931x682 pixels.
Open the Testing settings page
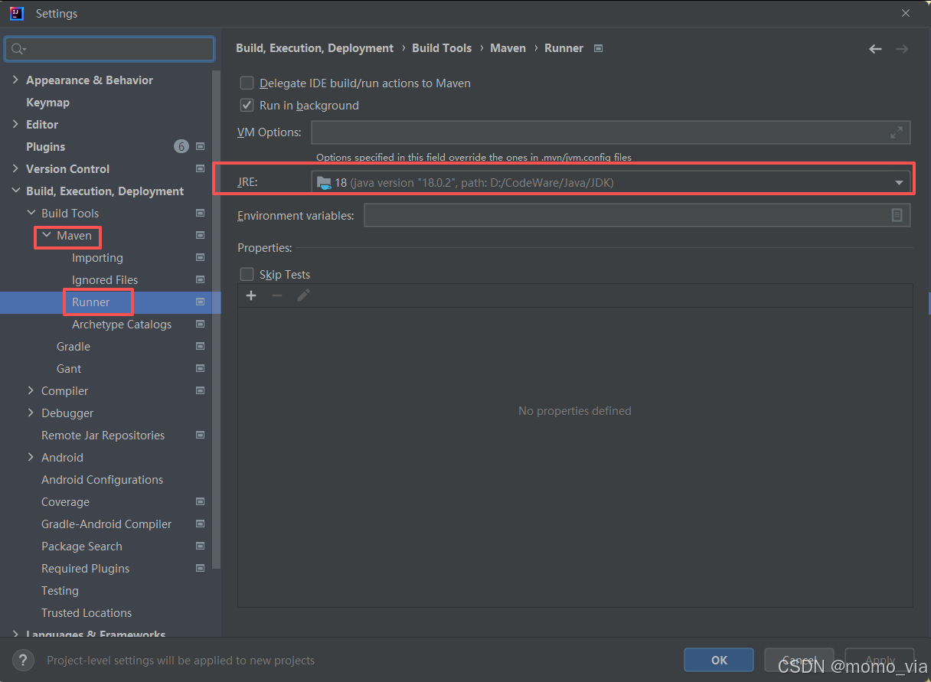[60, 590]
